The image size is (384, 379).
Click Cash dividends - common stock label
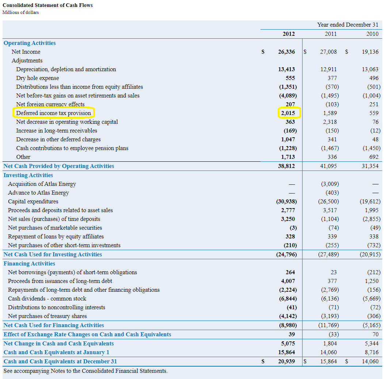click(x=47, y=299)
